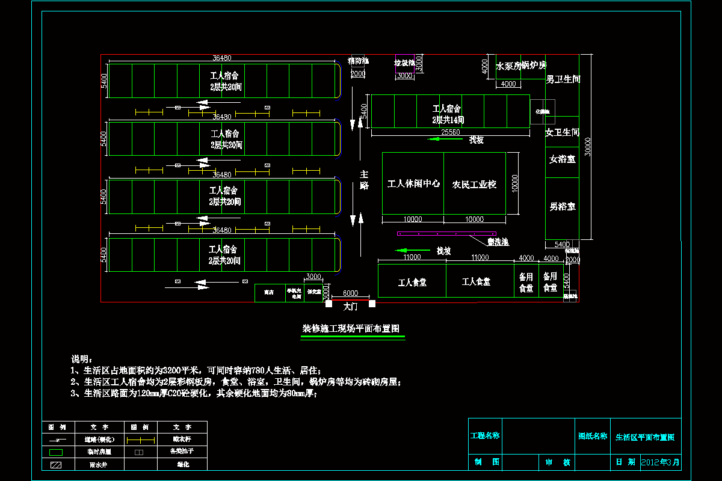Click the 临时房屋 legend text

click(99, 452)
